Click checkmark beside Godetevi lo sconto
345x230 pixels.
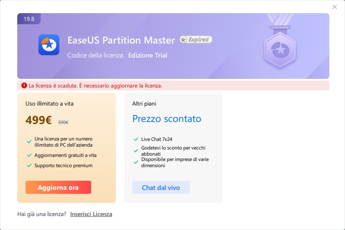pos(136,151)
